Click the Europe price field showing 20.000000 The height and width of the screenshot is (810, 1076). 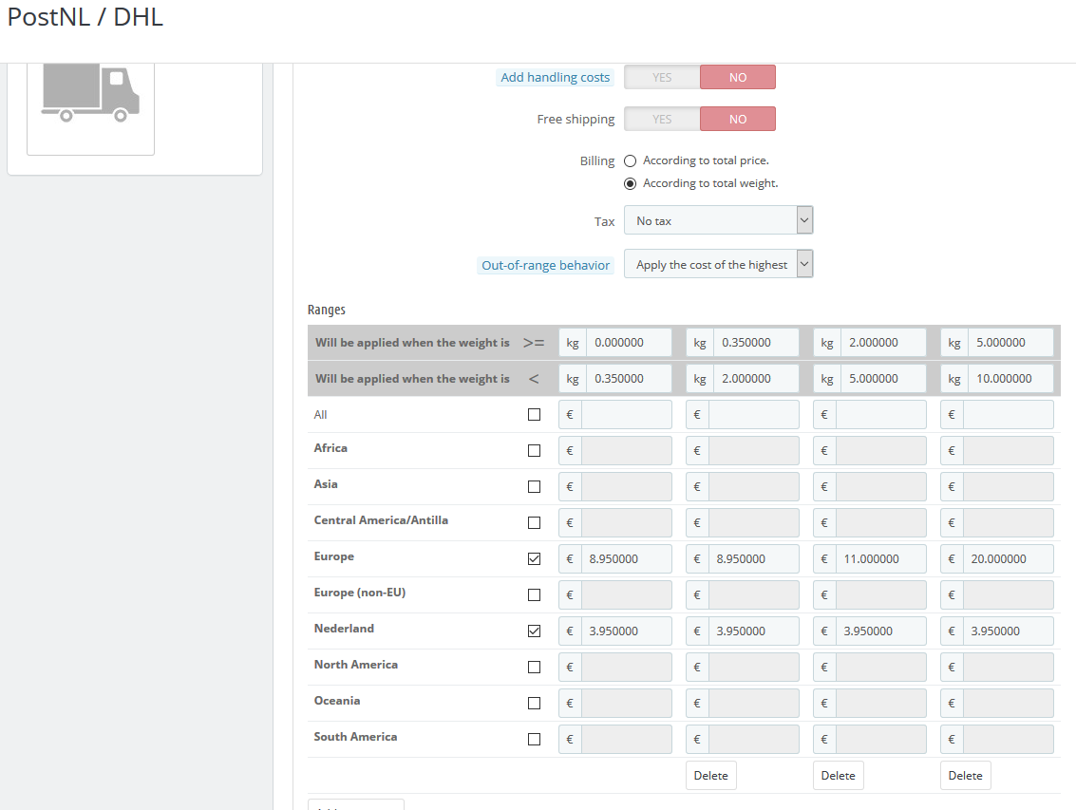pos(1008,559)
